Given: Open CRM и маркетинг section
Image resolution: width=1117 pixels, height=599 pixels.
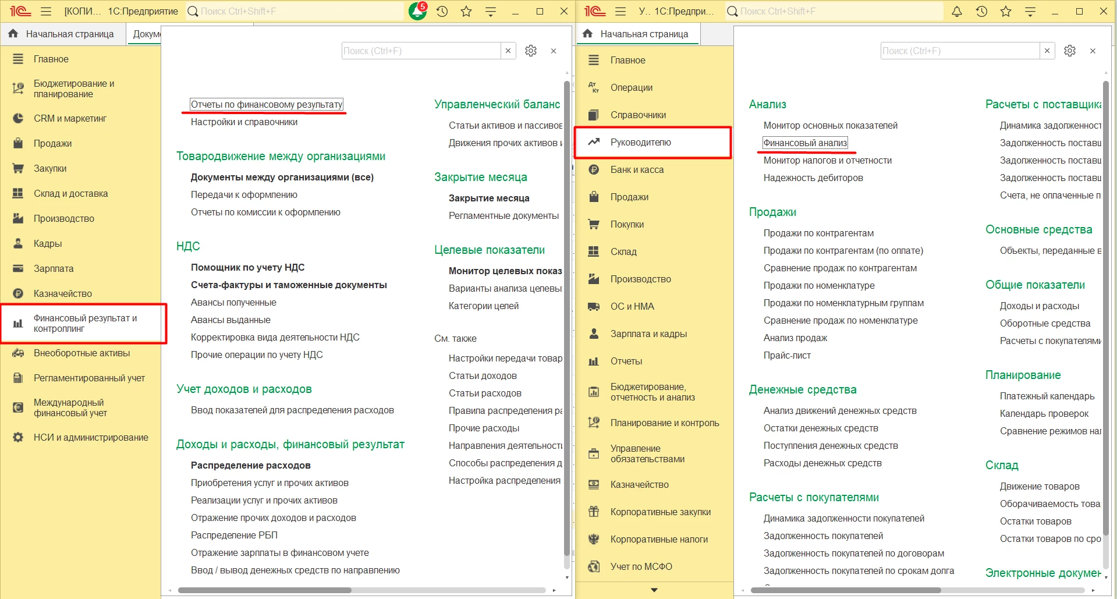Looking at the screenshot, I should (x=80, y=118).
